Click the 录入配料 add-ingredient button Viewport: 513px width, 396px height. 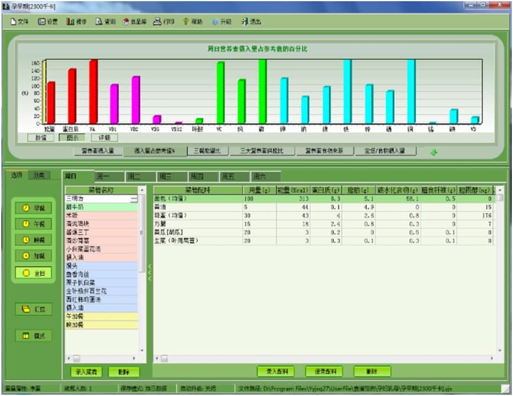click(276, 371)
